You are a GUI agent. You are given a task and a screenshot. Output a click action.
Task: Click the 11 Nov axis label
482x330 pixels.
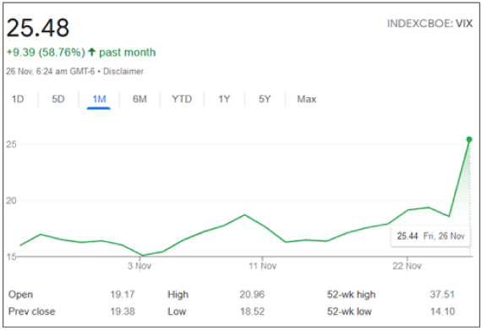click(x=262, y=266)
